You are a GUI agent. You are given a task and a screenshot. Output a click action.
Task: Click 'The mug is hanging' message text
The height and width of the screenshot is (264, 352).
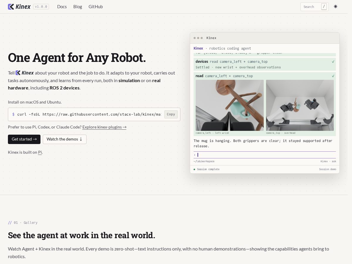click(263, 143)
